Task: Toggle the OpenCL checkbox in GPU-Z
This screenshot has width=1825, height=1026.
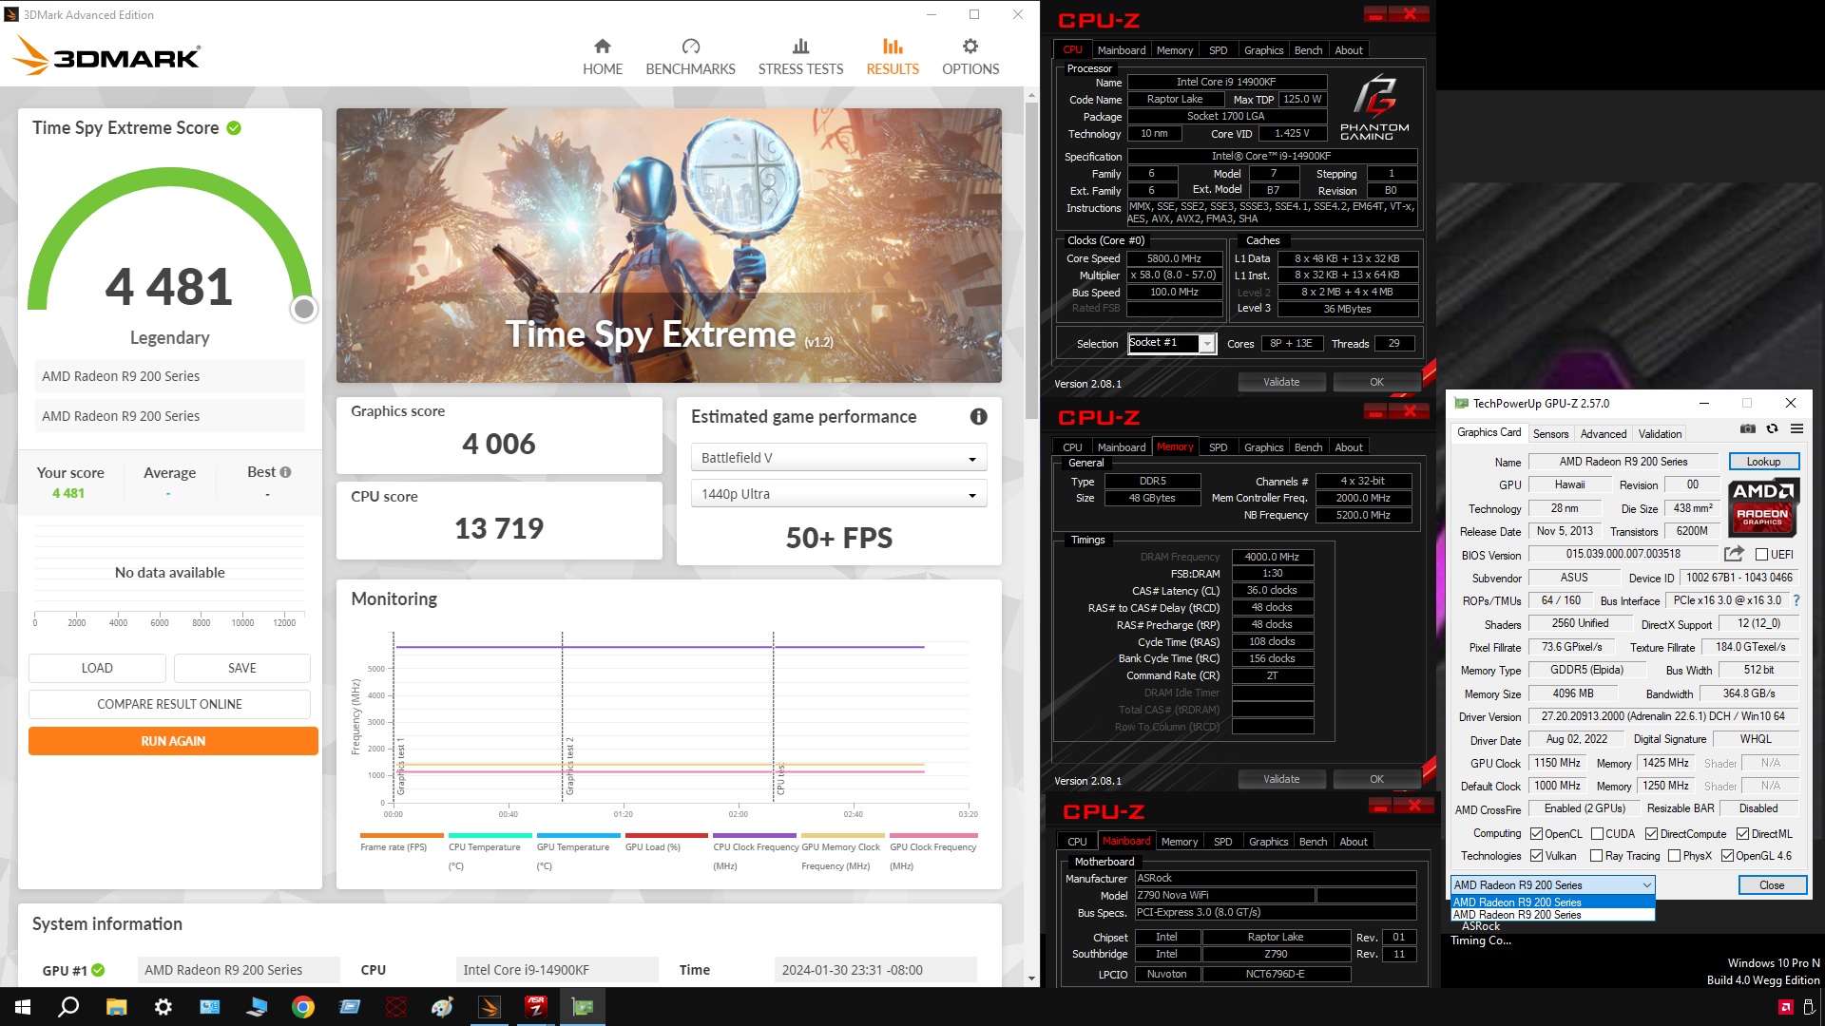Action: point(1536,834)
